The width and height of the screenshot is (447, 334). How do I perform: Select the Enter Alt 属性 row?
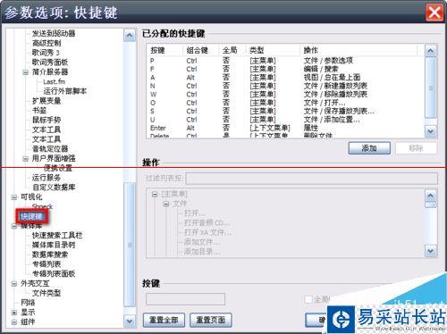(x=285, y=128)
